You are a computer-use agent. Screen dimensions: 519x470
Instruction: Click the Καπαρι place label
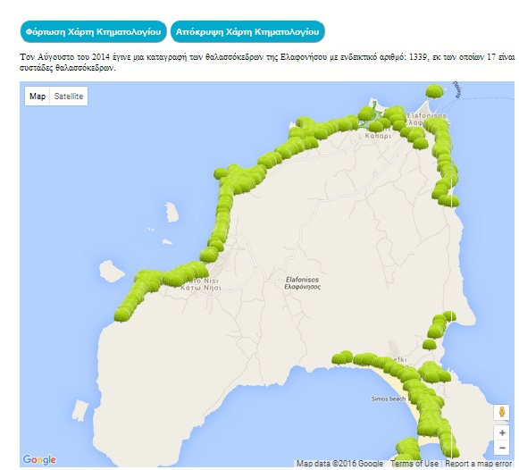pos(378,136)
